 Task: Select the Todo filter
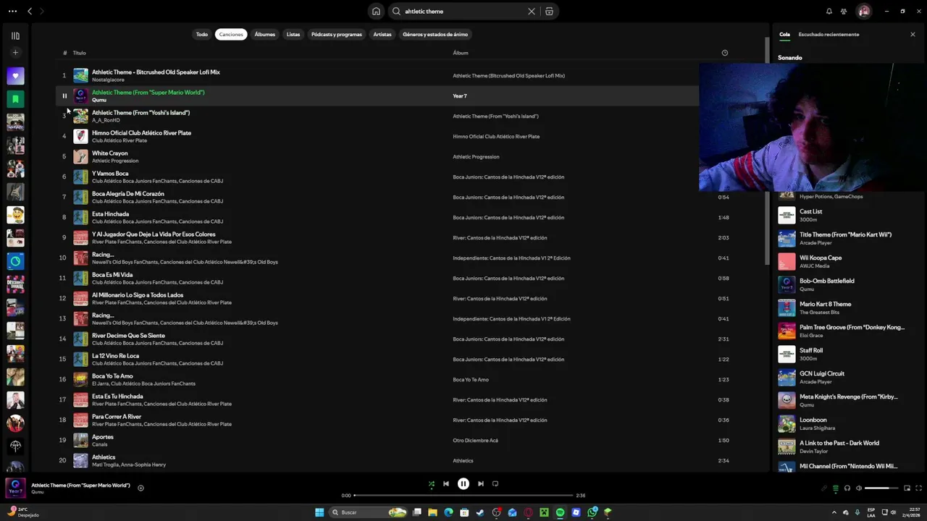[x=202, y=34]
